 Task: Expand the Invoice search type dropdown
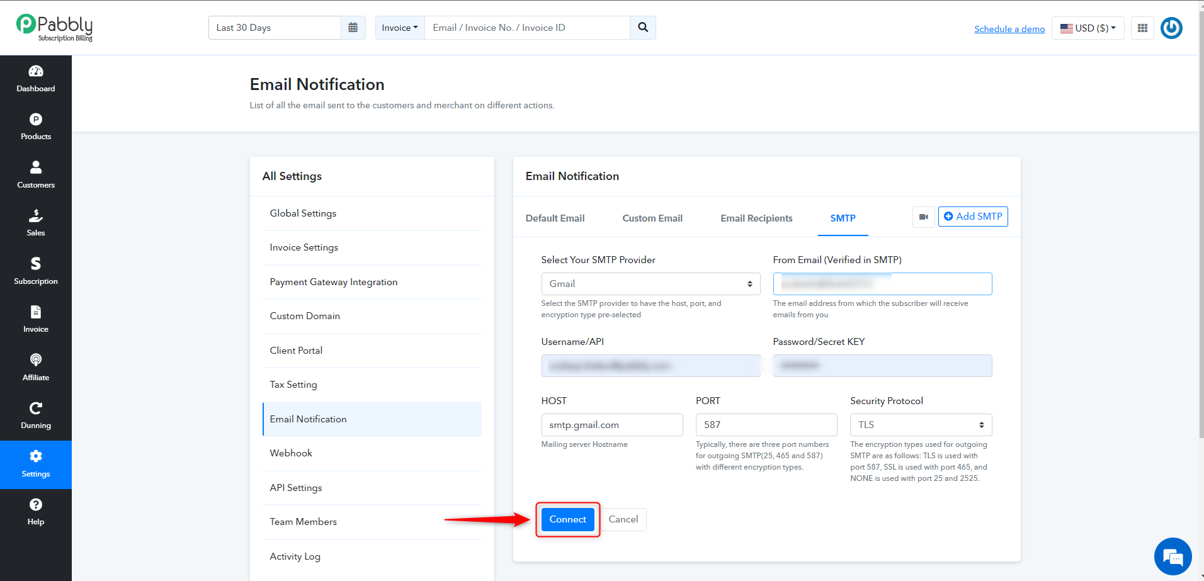pyautogui.click(x=400, y=28)
